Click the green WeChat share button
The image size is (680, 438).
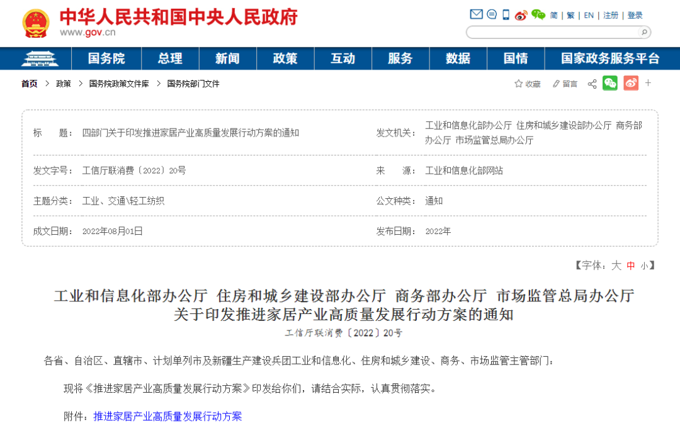[609, 83]
